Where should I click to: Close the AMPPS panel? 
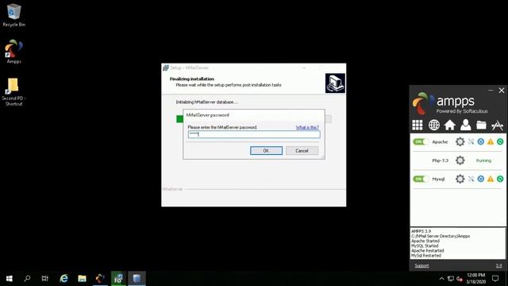click(502, 90)
